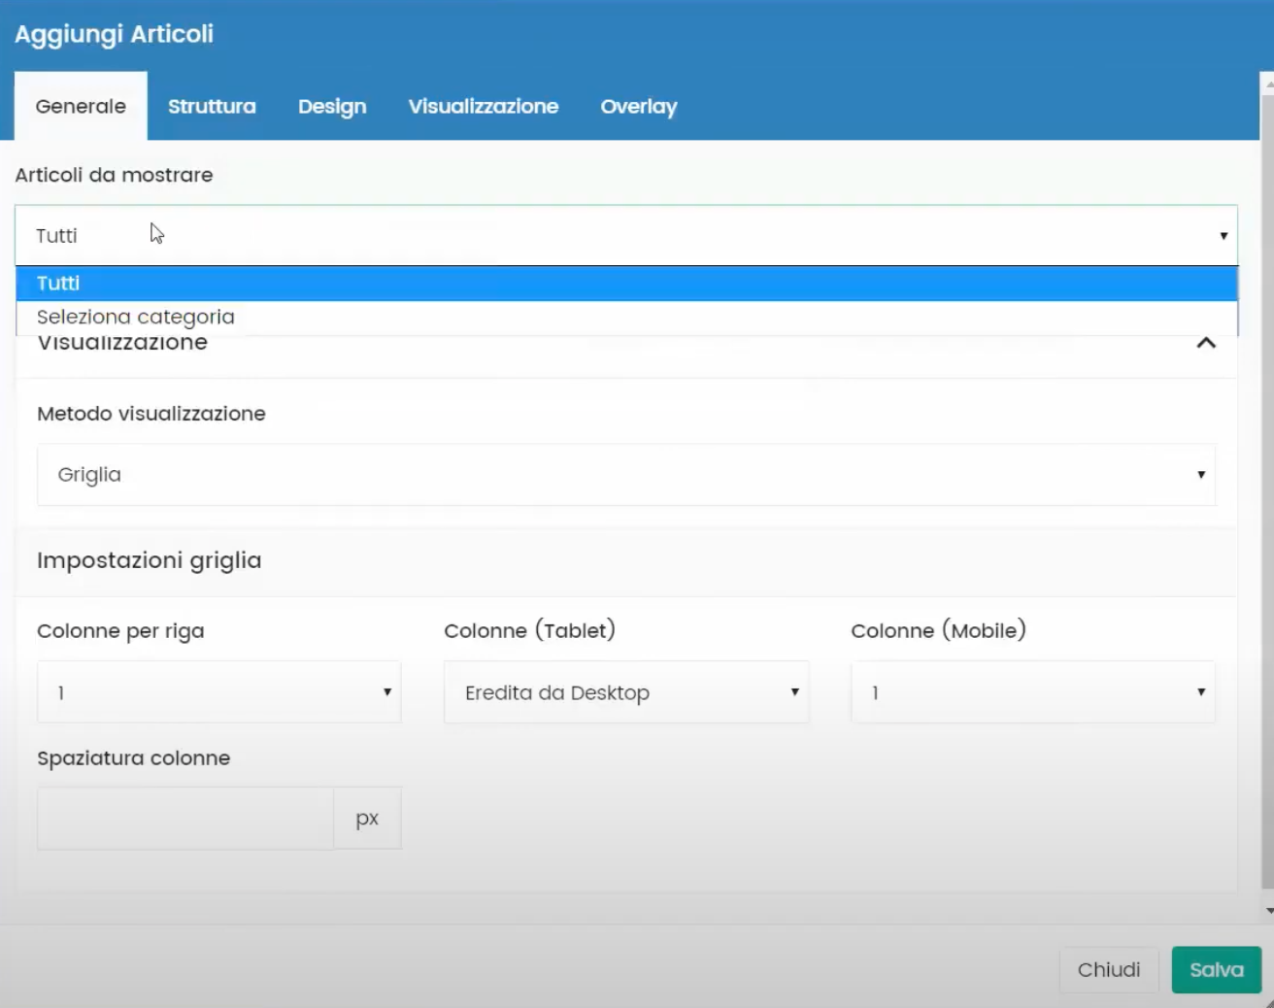
Task: Click the px unit label
Action: (x=367, y=819)
